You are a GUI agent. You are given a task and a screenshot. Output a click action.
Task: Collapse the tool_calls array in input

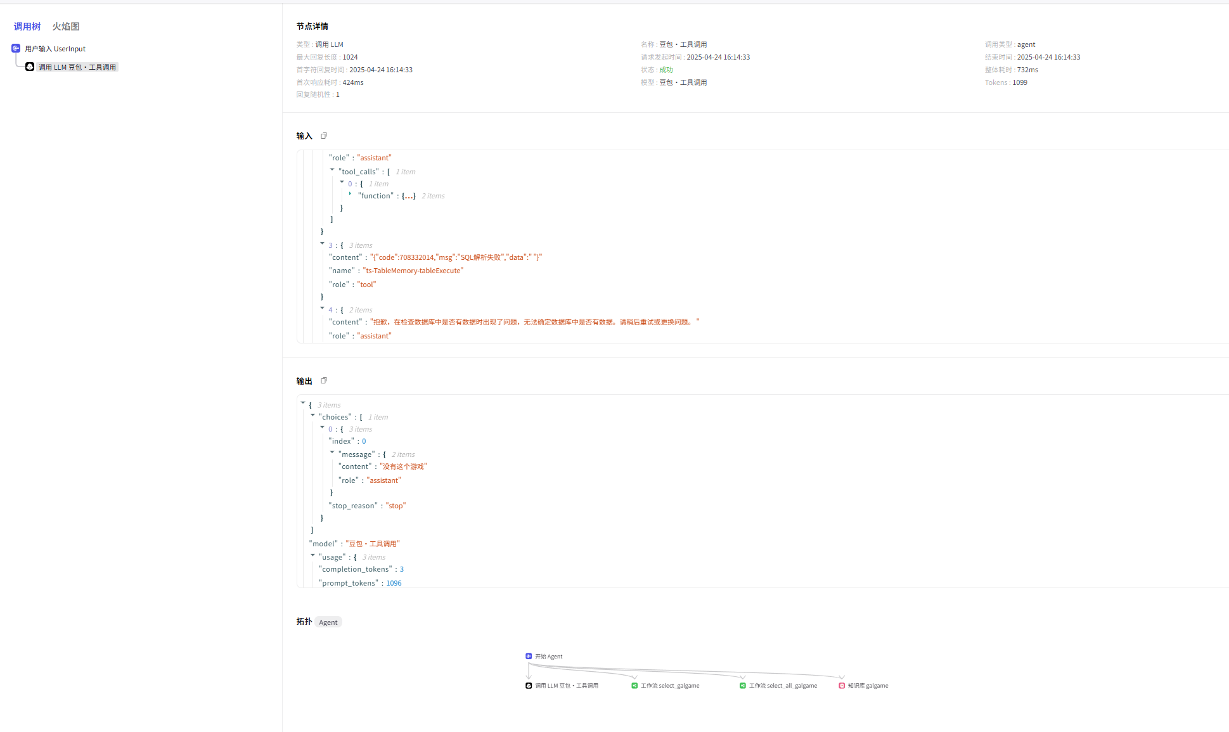pyautogui.click(x=332, y=170)
